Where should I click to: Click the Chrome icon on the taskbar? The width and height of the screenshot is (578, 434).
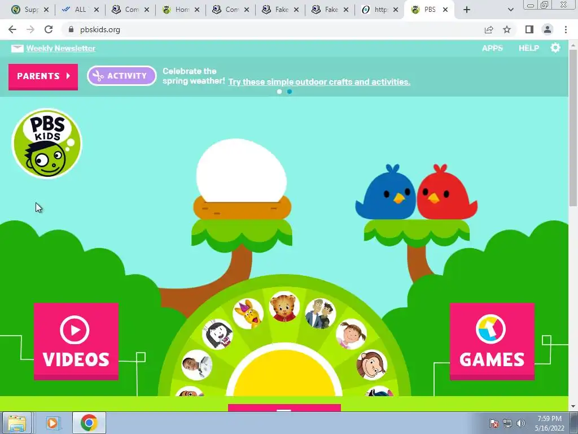click(89, 423)
